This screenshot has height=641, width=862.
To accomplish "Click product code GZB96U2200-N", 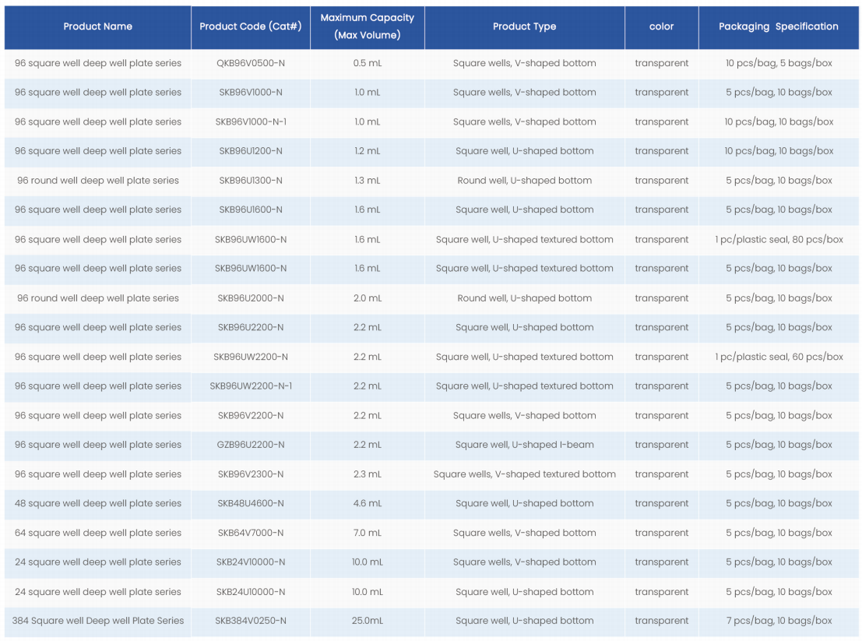I will coord(250,445).
